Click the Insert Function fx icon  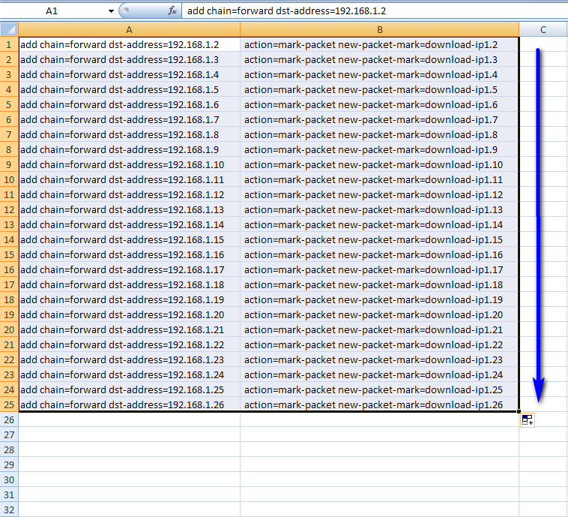(172, 11)
